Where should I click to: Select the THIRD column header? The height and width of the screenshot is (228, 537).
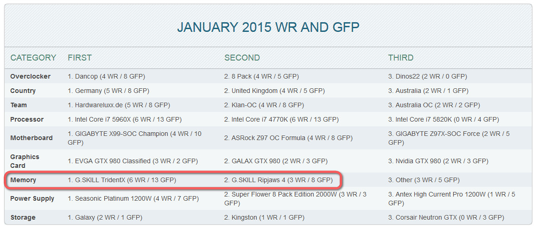pyautogui.click(x=401, y=58)
